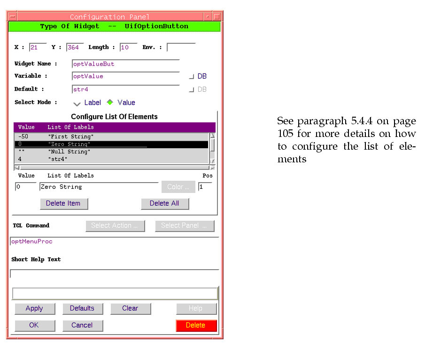Click the Delete All button
433x344 pixels.
(165, 203)
